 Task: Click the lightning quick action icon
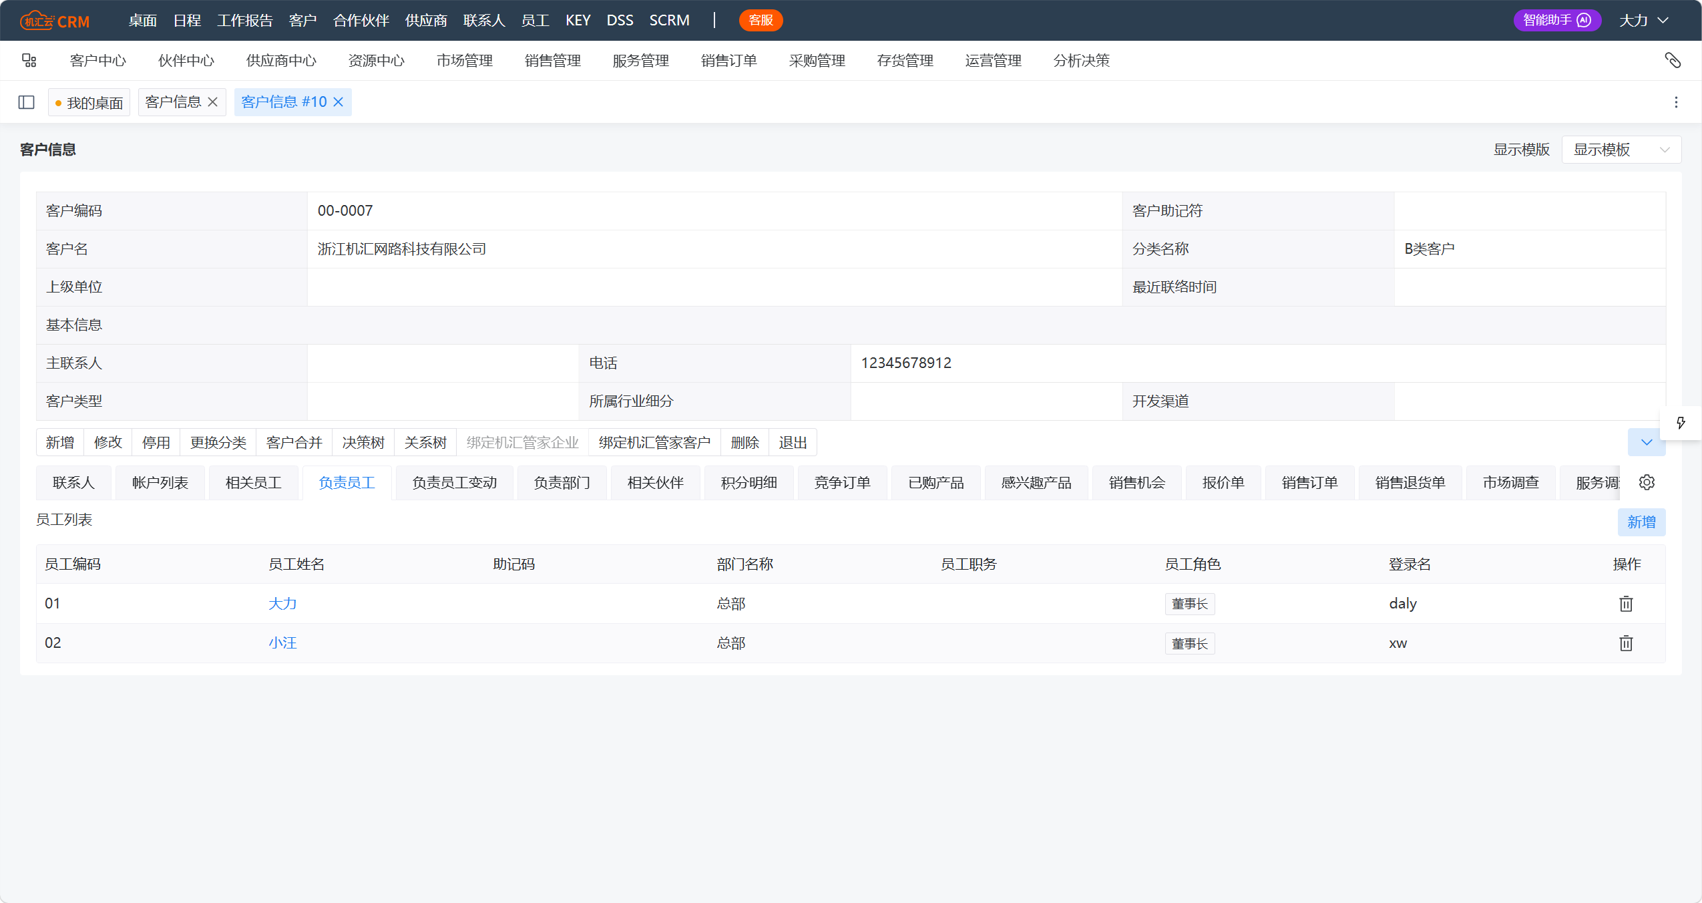pos(1681,423)
